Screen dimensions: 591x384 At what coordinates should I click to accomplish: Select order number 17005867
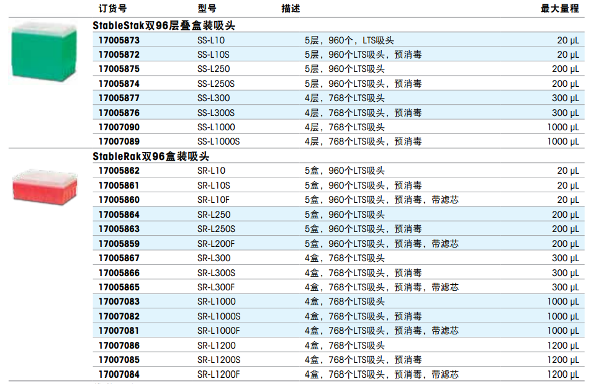pos(119,258)
